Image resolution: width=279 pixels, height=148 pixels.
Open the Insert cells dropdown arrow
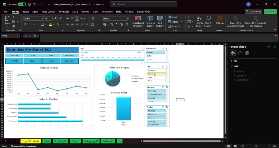point(181,17)
